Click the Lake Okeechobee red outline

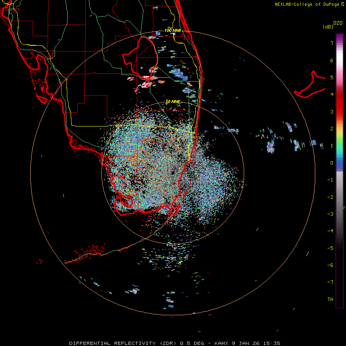(140, 58)
